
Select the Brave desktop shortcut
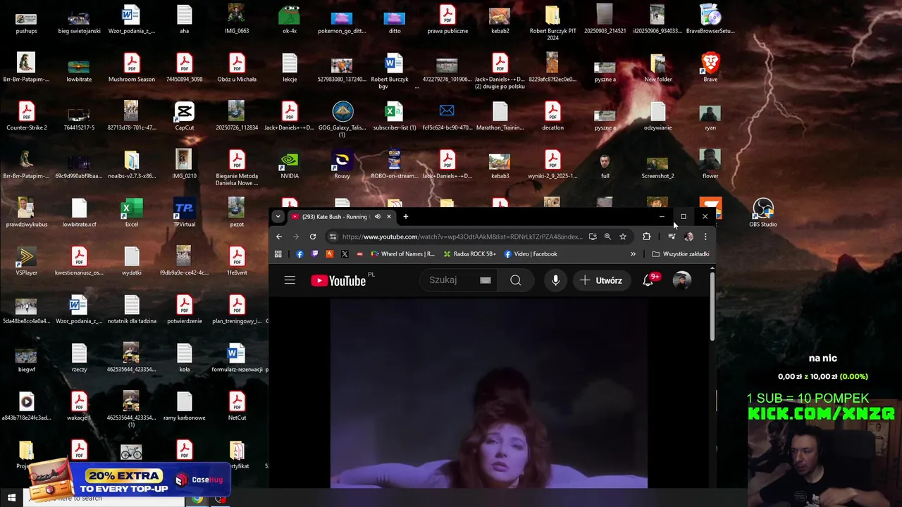[x=710, y=68]
